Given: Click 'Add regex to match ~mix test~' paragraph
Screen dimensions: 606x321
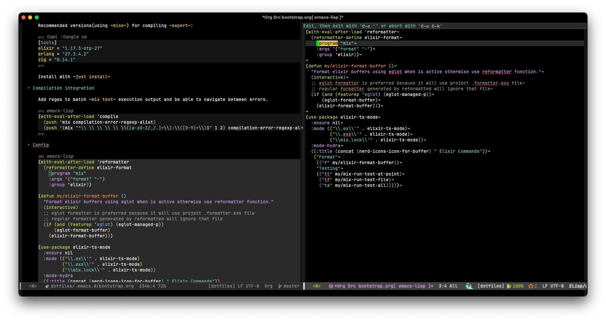Looking at the screenshot, I should tap(153, 100).
